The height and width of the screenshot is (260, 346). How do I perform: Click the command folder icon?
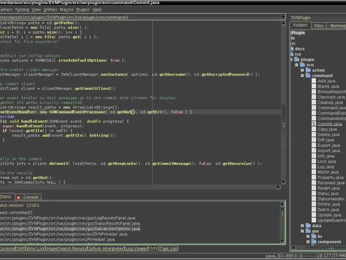coord(308,75)
